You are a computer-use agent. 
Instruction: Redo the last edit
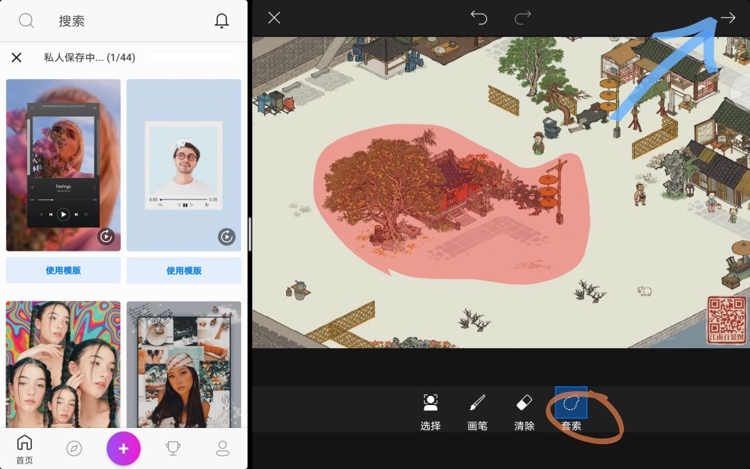(522, 18)
